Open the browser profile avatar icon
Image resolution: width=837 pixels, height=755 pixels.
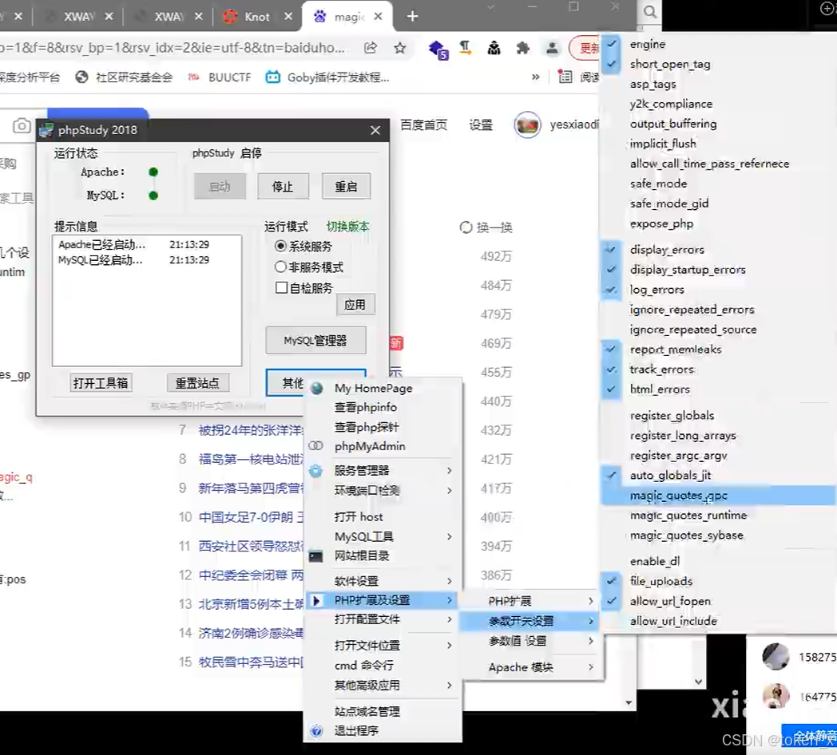(552, 49)
